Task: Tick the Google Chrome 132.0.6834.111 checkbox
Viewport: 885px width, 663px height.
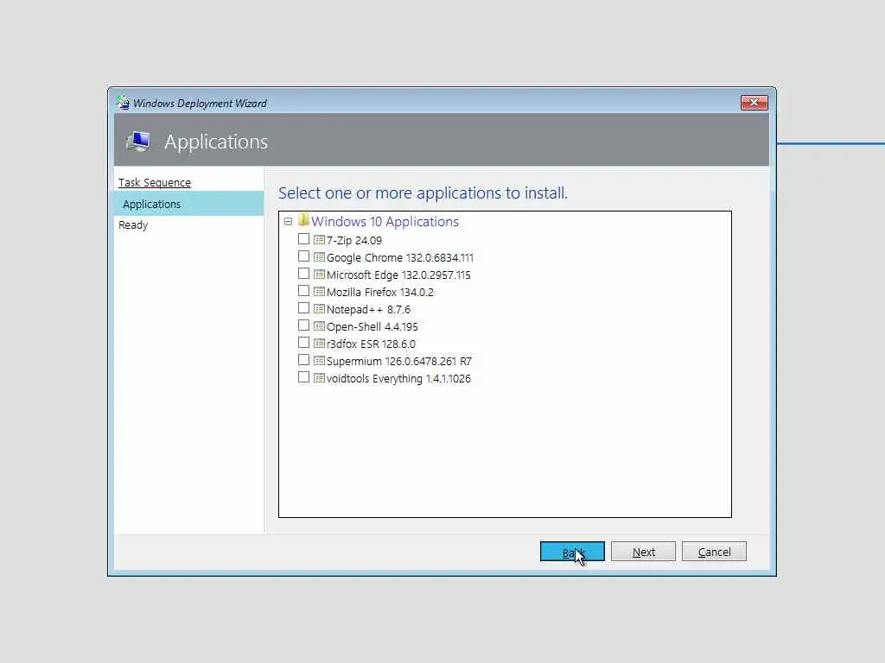Action: pos(303,256)
